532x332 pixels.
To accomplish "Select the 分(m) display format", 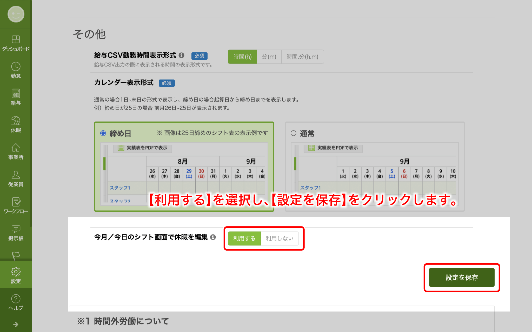I will point(269,57).
